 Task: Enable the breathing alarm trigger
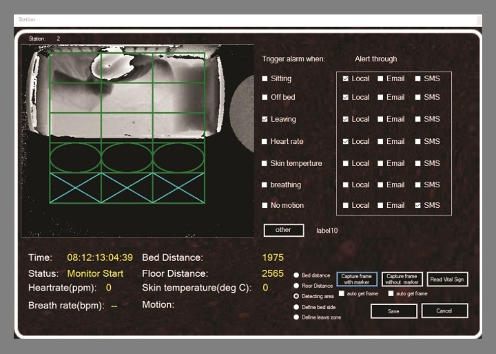pos(265,185)
